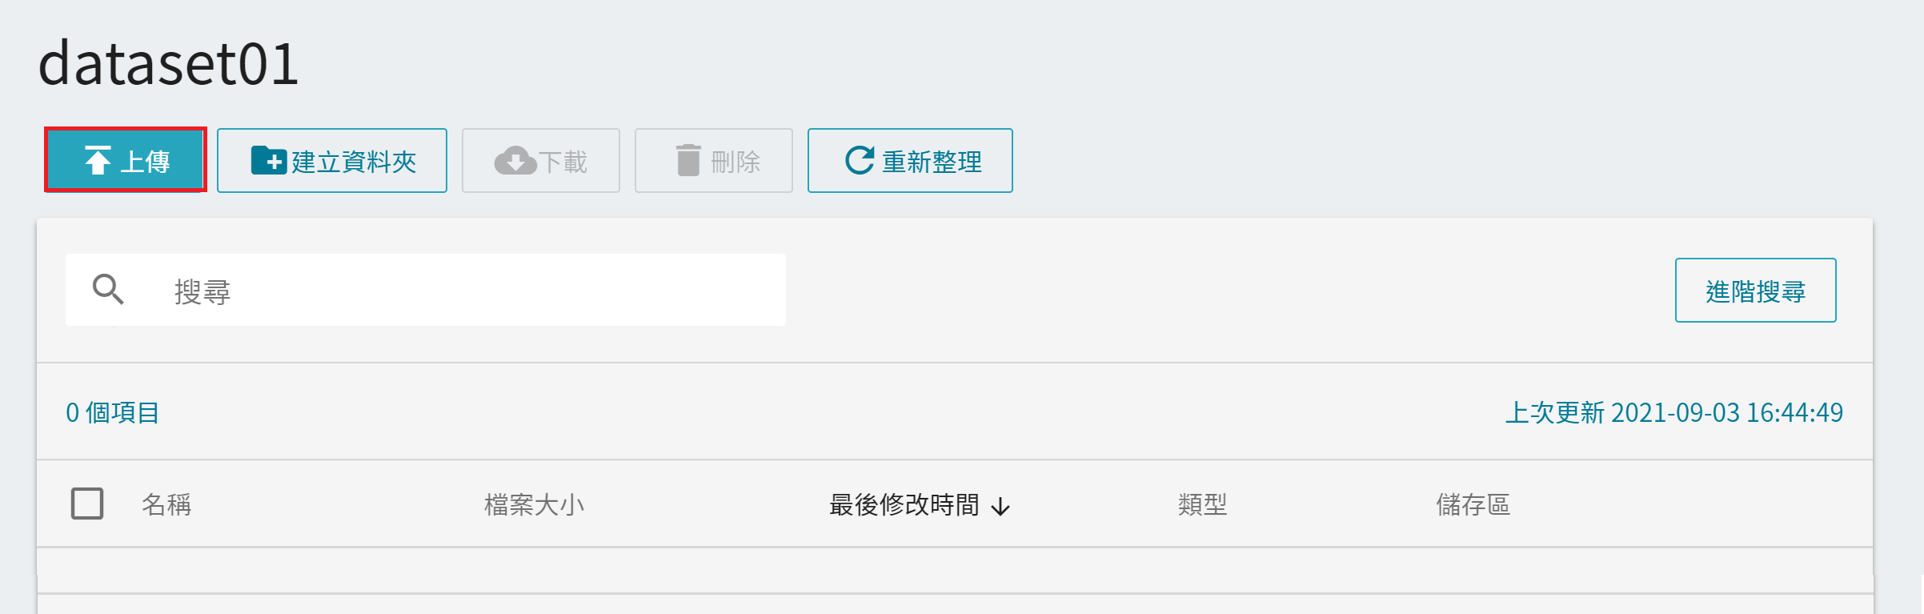Click the folder-plus icon for 建立資料夾

coord(269,160)
